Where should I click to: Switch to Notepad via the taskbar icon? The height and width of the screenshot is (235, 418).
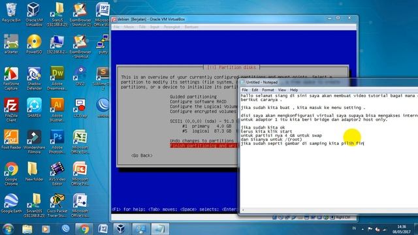tap(160, 229)
